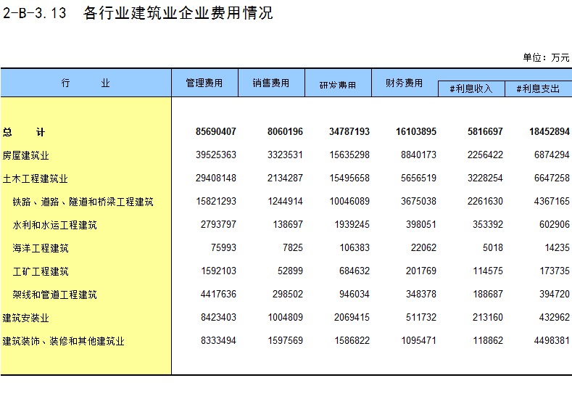Select the 工矿工程建筑 row label
This screenshot has width=572, height=399.
41,271
